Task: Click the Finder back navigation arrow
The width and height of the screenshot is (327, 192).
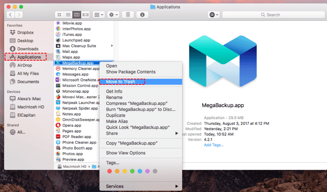Action: click(x=11, y=15)
